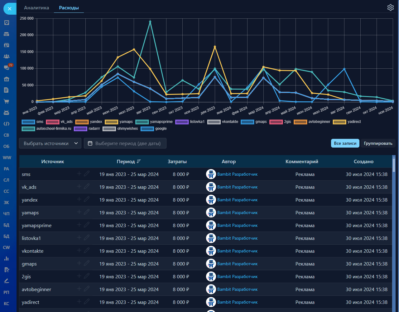The image size is (399, 312).
Task: Open chats icon with 72 badge
Action: point(7,67)
